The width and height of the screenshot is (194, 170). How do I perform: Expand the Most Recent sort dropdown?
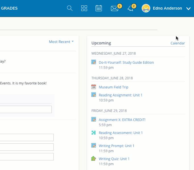coord(61,42)
